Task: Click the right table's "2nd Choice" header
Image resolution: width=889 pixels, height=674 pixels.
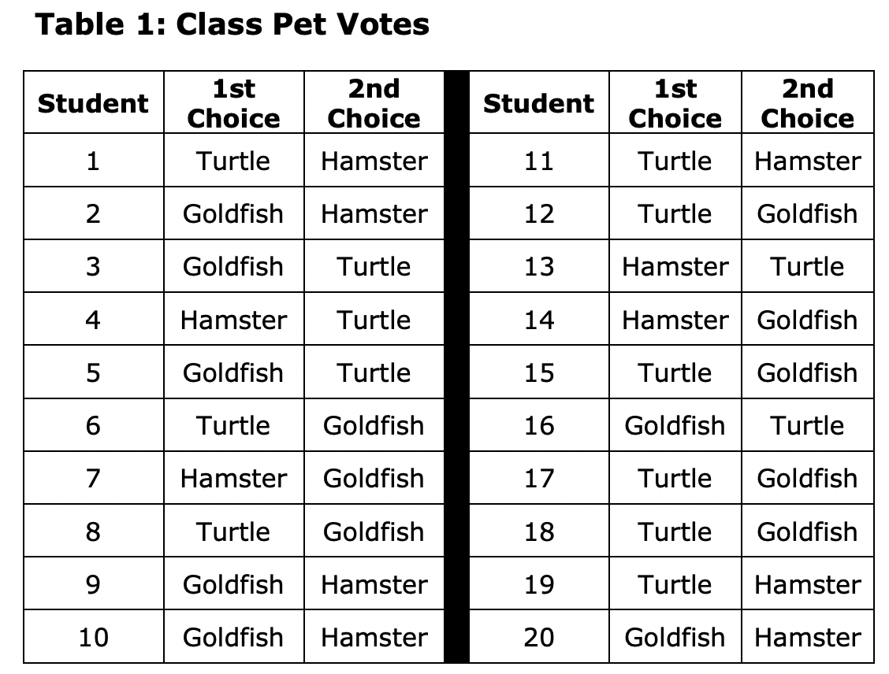Action: coord(807,103)
